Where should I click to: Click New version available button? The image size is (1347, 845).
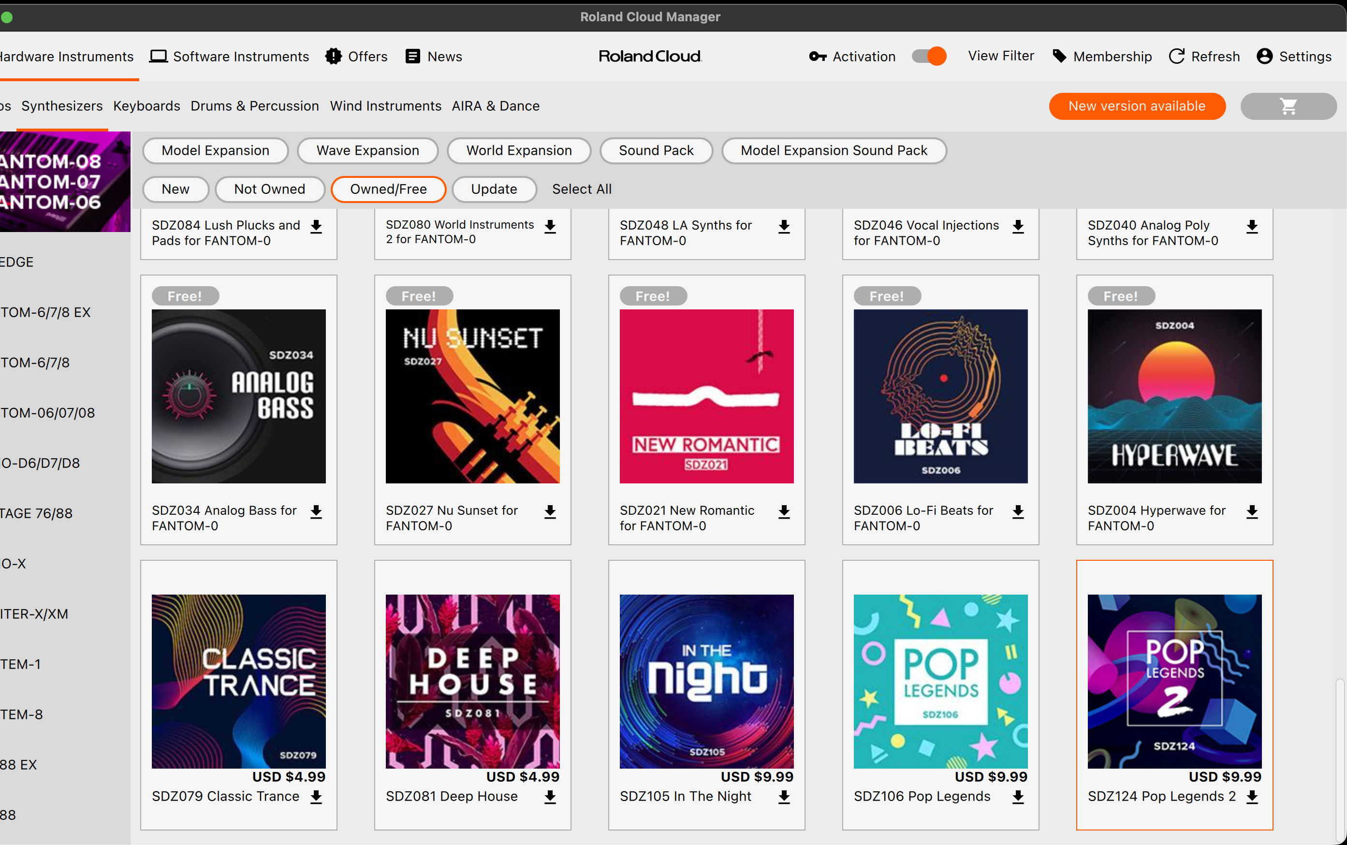click(x=1137, y=106)
